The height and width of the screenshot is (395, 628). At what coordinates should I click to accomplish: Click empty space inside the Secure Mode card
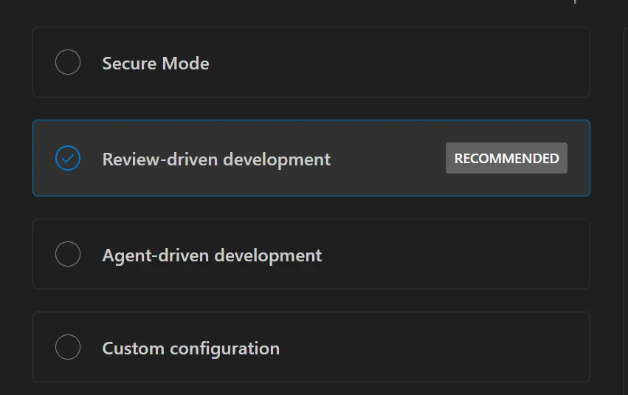tap(398, 62)
